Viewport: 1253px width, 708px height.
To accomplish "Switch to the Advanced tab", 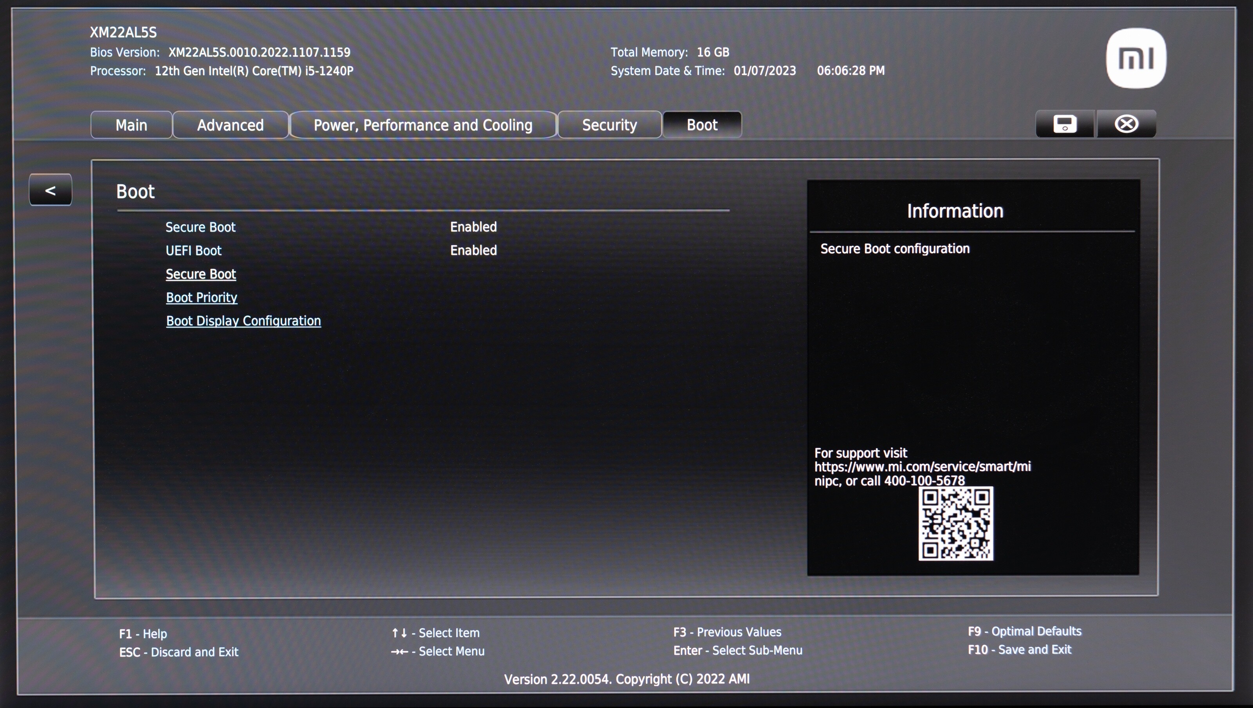I will coord(230,125).
